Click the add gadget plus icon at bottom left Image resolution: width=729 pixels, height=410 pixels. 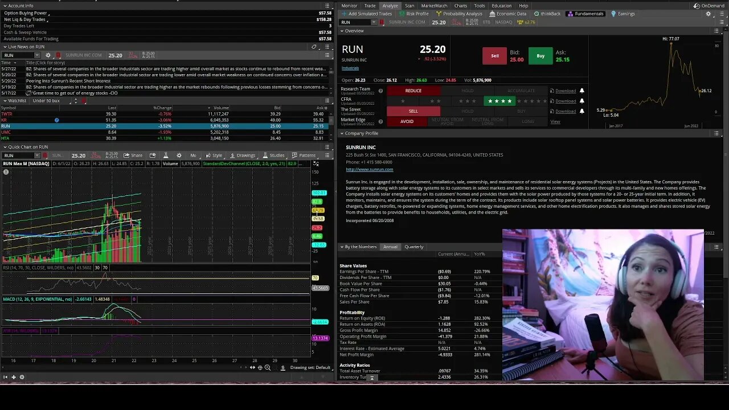[x=14, y=377]
